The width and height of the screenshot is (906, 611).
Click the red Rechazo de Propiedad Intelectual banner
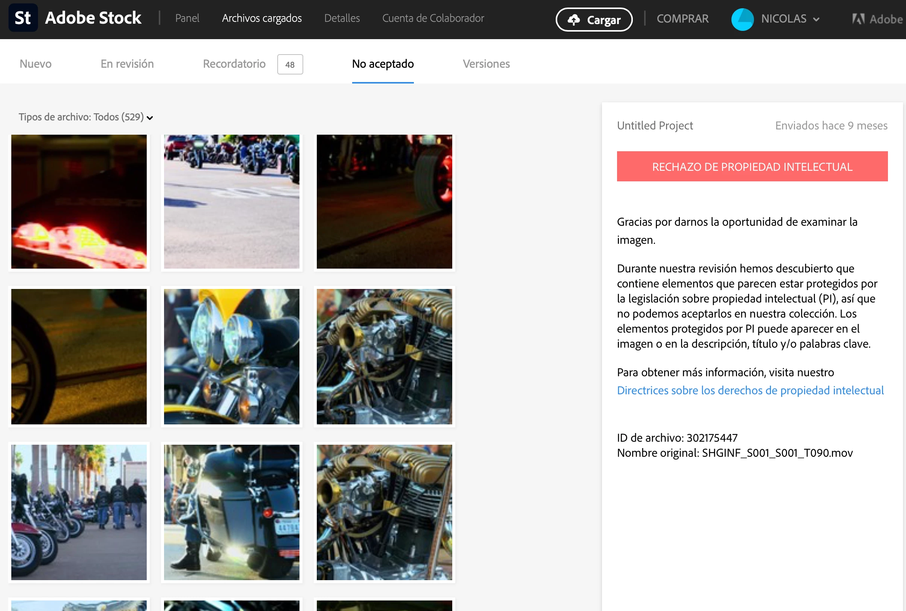pyautogui.click(x=752, y=166)
